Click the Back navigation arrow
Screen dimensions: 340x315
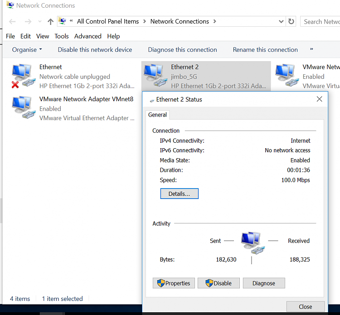pos(12,21)
